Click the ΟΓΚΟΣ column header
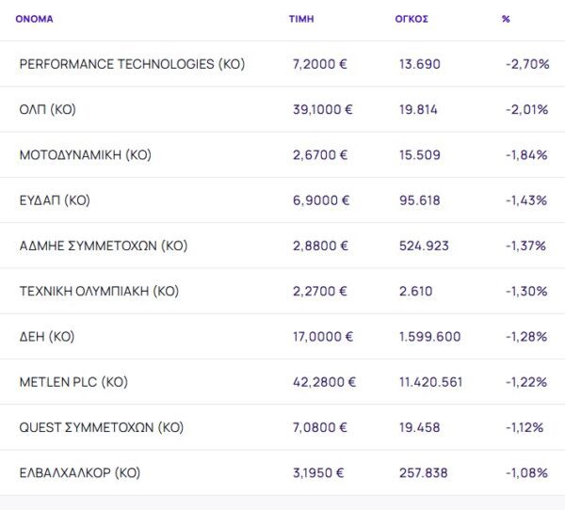The width and height of the screenshot is (565, 510). tap(412, 19)
